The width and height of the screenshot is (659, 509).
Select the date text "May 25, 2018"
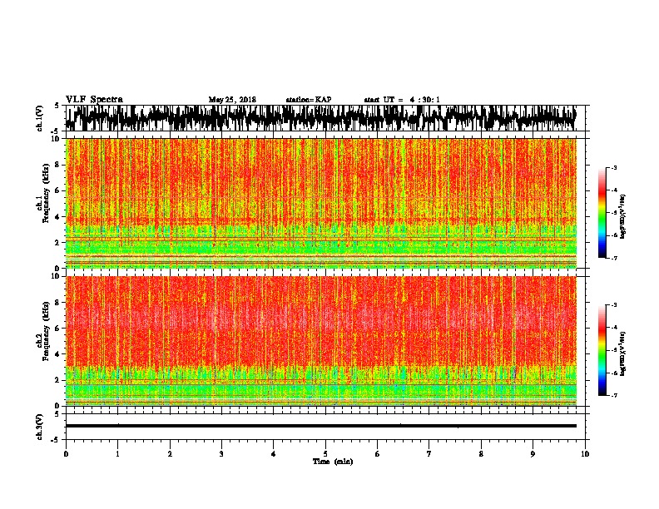(232, 100)
